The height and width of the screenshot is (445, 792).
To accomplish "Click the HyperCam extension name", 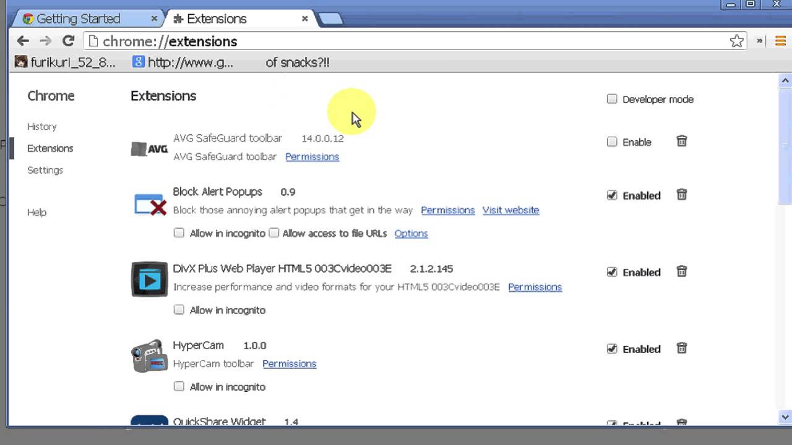I will [x=198, y=345].
